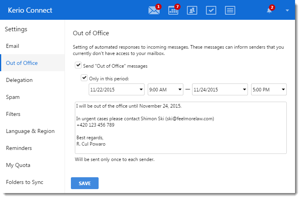The width and height of the screenshot is (301, 199).
Task: Open the Notes icon in header
Action: click(230, 10)
